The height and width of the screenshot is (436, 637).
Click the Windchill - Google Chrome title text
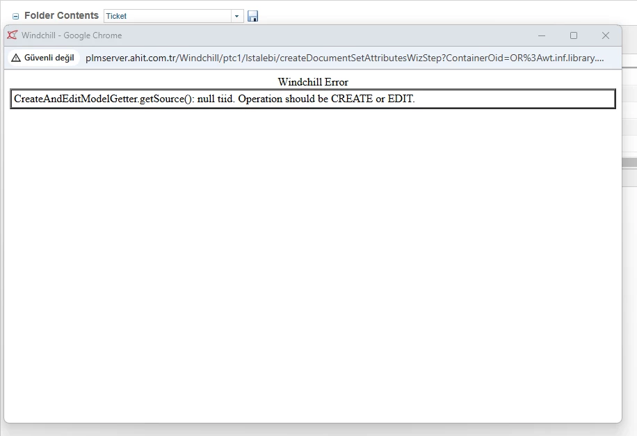point(72,35)
